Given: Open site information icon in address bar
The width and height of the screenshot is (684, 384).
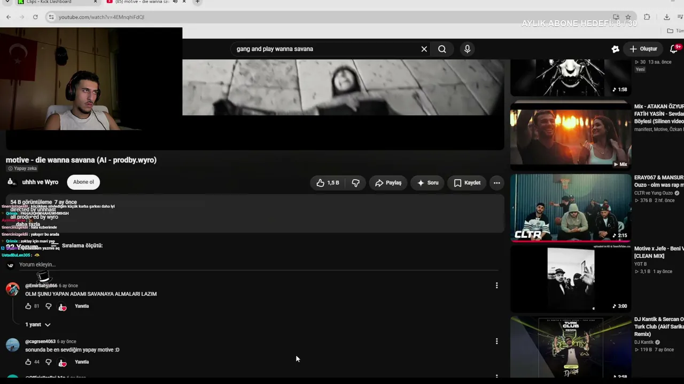Looking at the screenshot, I should (51, 17).
